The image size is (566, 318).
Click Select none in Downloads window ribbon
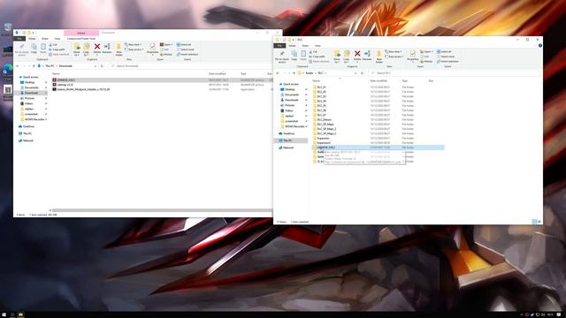[x=186, y=49]
